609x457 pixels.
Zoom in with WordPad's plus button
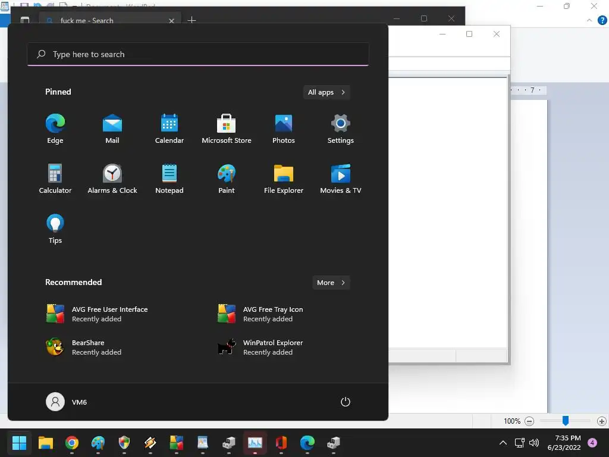point(602,421)
